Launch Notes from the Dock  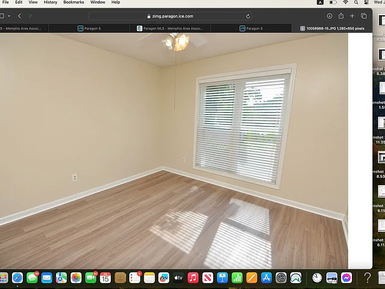(149, 278)
